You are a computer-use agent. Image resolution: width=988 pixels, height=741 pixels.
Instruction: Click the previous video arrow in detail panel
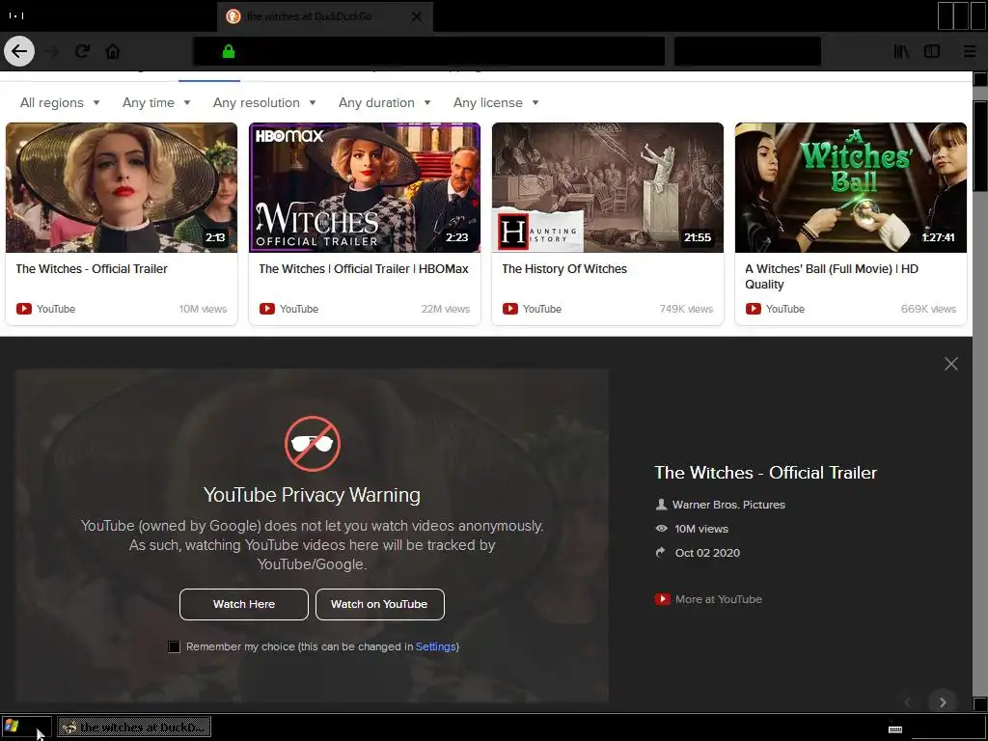click(908, 702)
